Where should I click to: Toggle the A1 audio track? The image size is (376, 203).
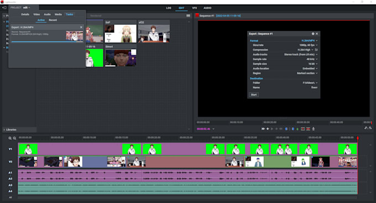click(x=11, y=173)
